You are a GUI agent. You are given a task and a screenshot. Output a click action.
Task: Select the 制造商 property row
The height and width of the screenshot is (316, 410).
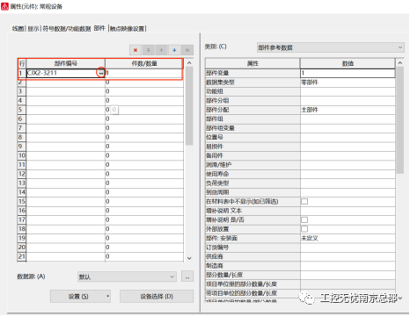pos(300,266)
